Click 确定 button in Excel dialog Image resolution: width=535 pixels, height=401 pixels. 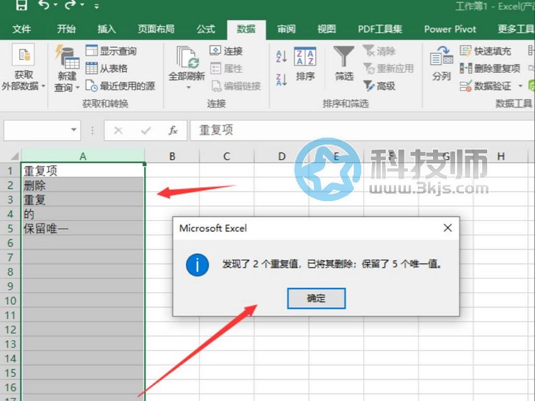[317, 299]
